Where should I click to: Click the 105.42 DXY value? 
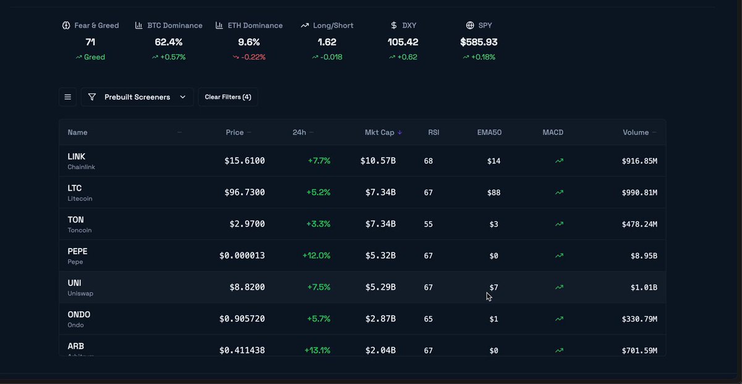(x=403, y=42)
